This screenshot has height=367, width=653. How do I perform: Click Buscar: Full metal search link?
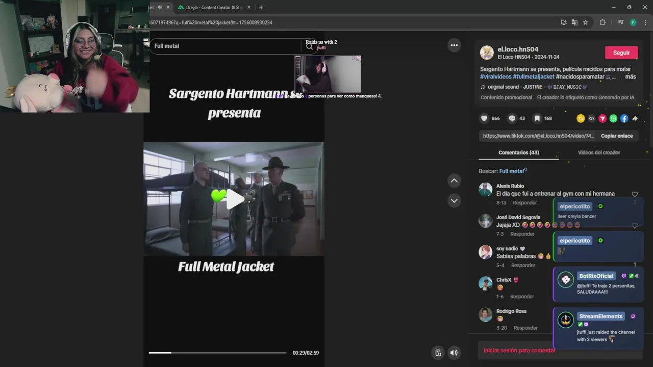pos(513,171)
